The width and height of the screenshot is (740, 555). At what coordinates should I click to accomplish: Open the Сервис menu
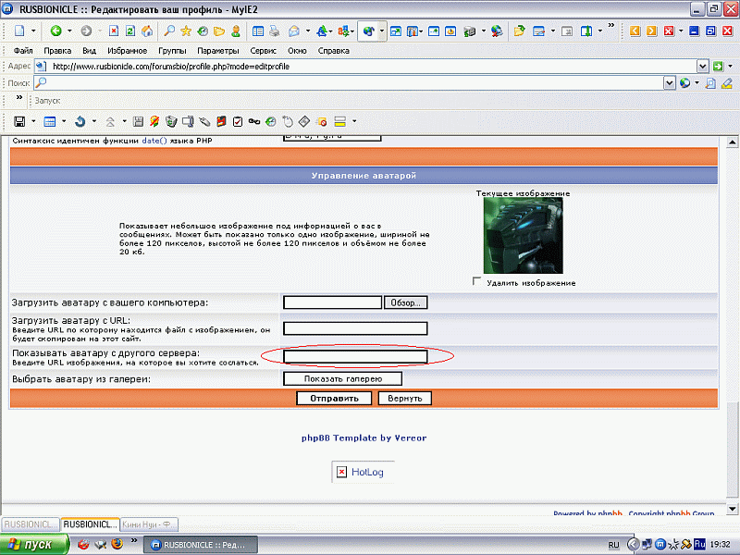[x=263, y=51]
